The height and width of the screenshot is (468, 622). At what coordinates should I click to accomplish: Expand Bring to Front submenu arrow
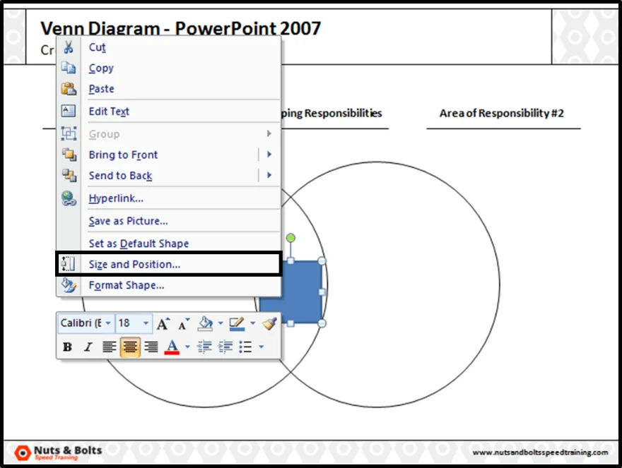(269, 154)
